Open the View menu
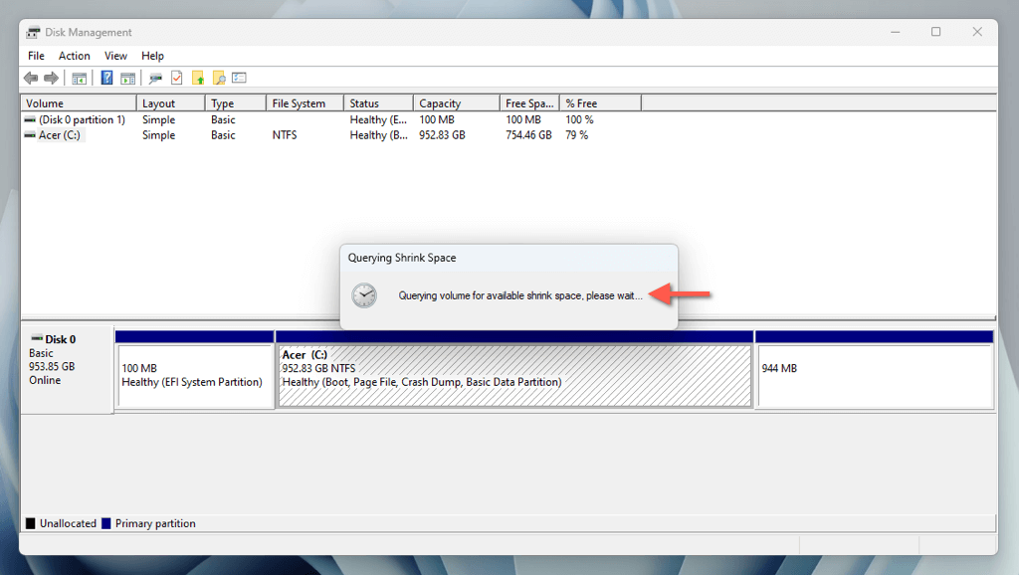The image size is (1019, 575). click(x=115, y=56)
